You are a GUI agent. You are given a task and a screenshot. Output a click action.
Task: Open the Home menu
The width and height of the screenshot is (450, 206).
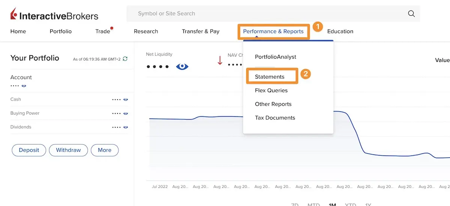(x=18, y=31)
